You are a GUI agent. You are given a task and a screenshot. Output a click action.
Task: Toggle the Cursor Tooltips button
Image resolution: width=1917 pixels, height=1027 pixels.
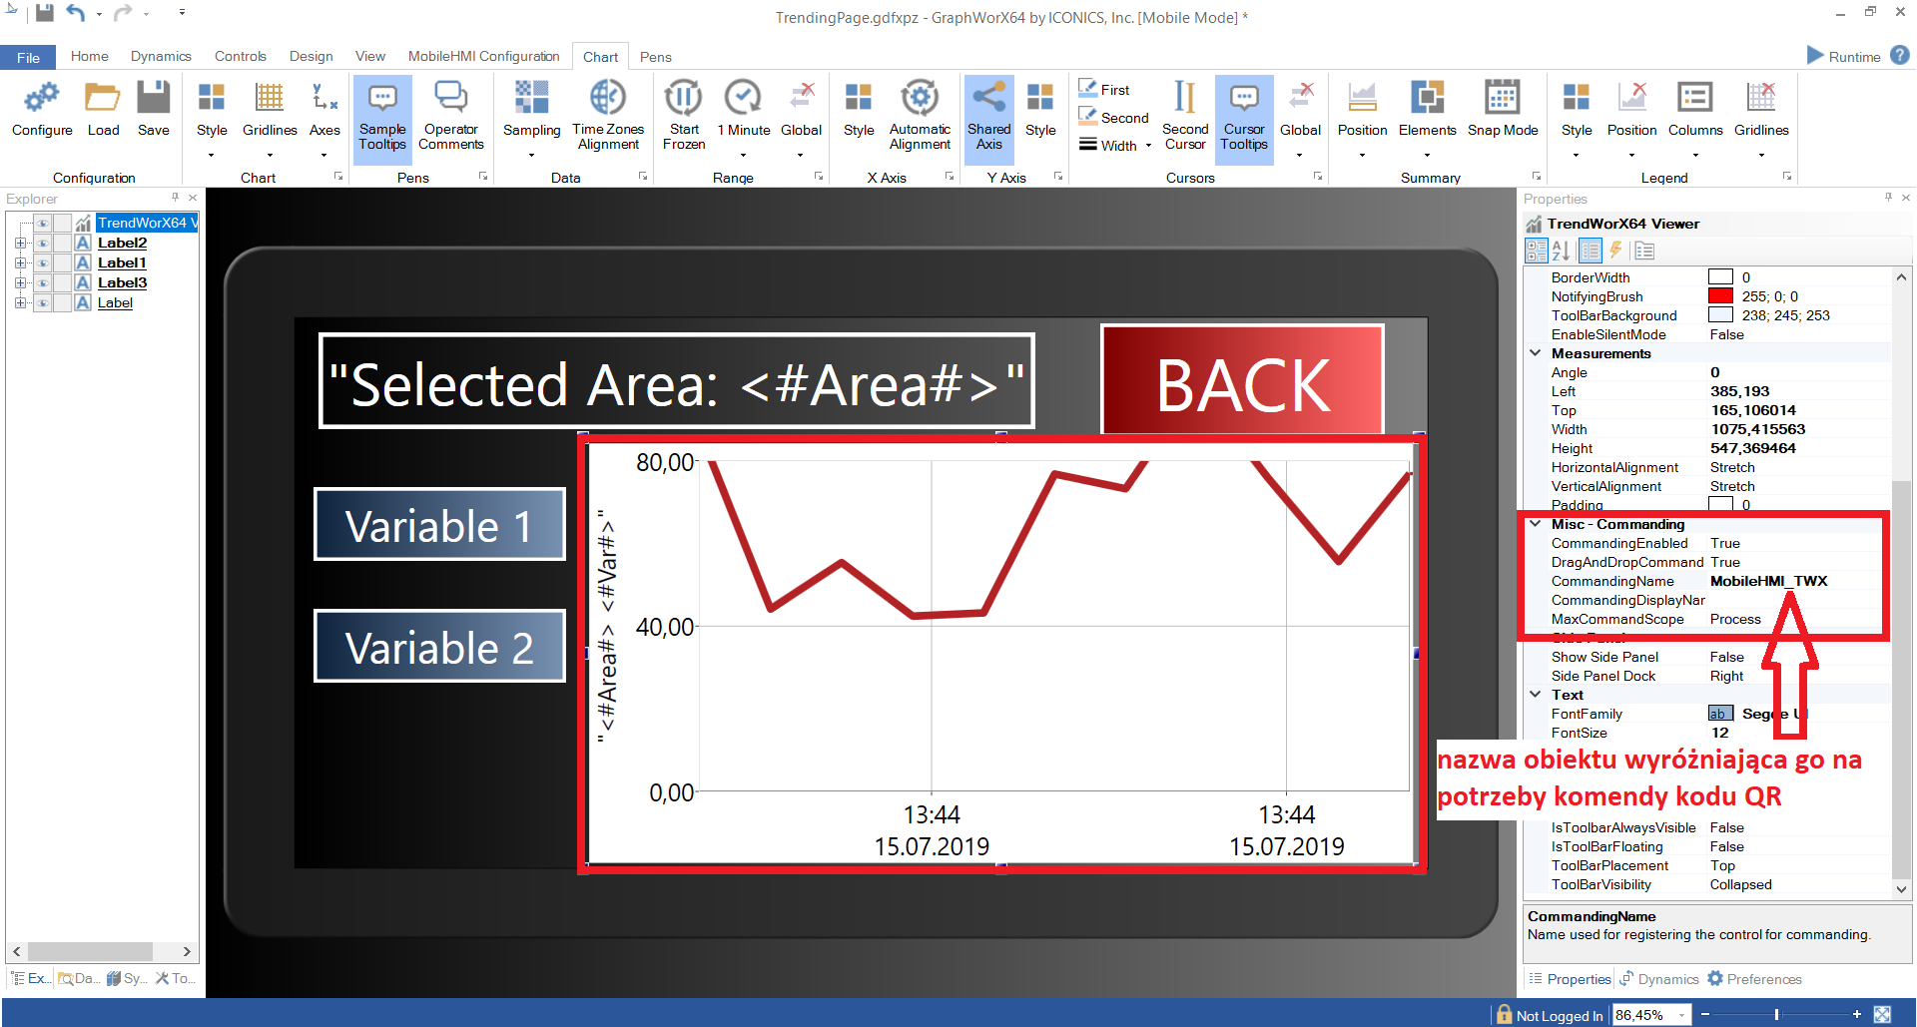(1244, 118)
